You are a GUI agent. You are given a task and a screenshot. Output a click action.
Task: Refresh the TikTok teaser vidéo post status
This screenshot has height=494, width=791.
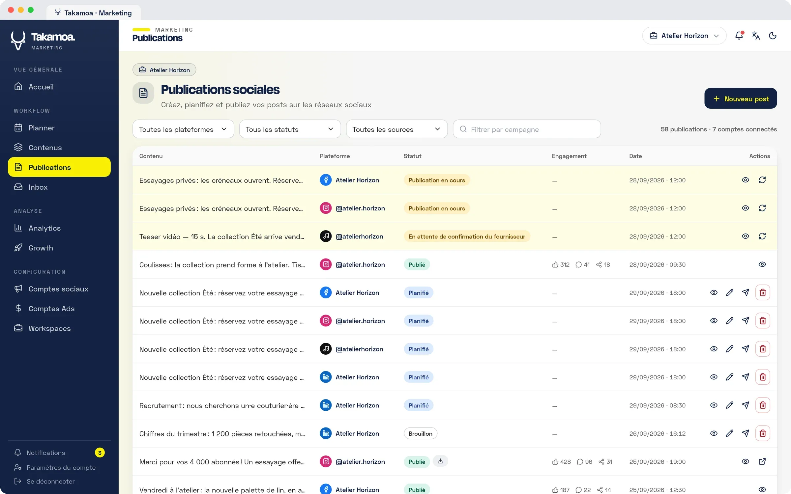point(762,236)
